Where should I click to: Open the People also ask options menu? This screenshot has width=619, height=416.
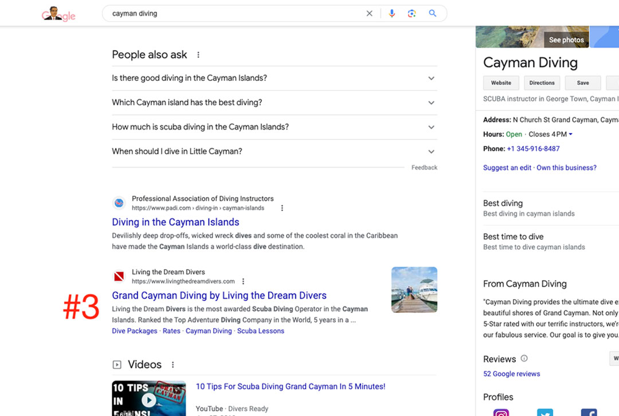(198, 55)
